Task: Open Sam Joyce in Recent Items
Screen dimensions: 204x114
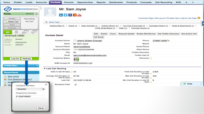Action: [13, 76]
